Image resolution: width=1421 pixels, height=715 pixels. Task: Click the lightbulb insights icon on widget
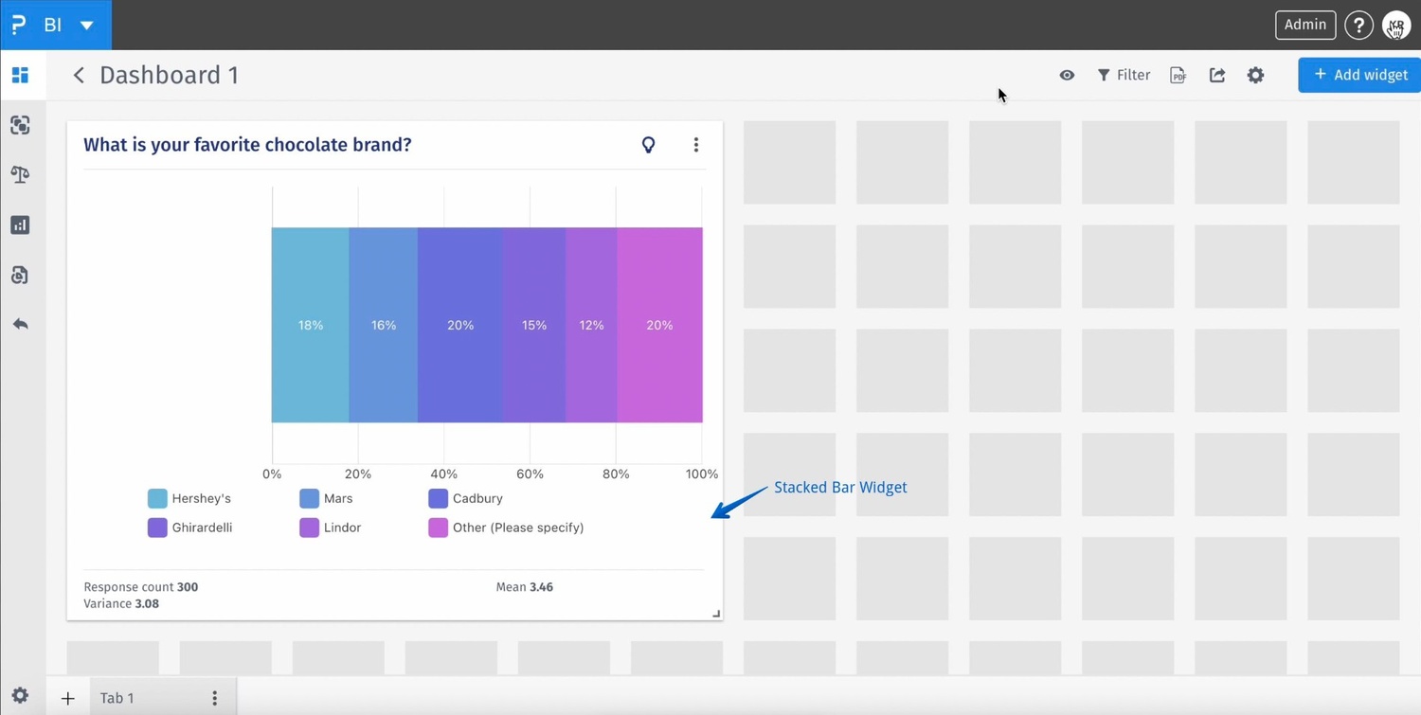coord(648,145)
